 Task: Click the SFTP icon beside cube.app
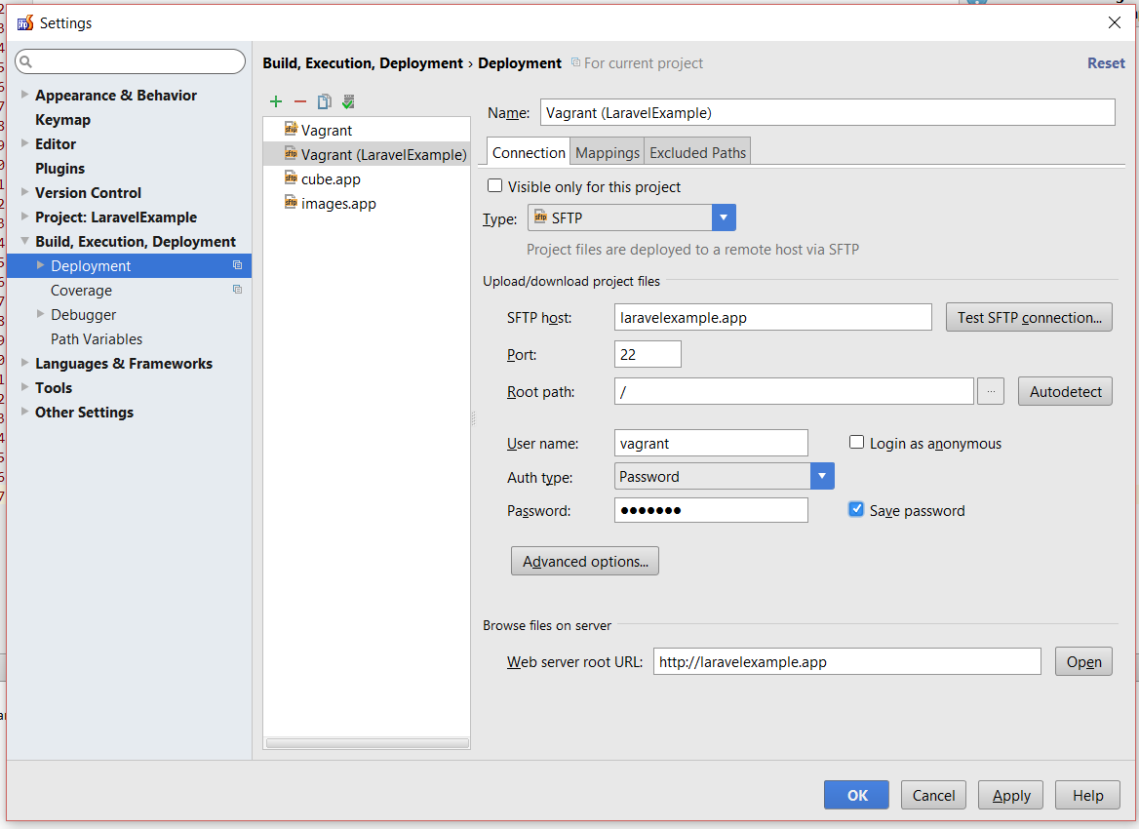(292, 178)
